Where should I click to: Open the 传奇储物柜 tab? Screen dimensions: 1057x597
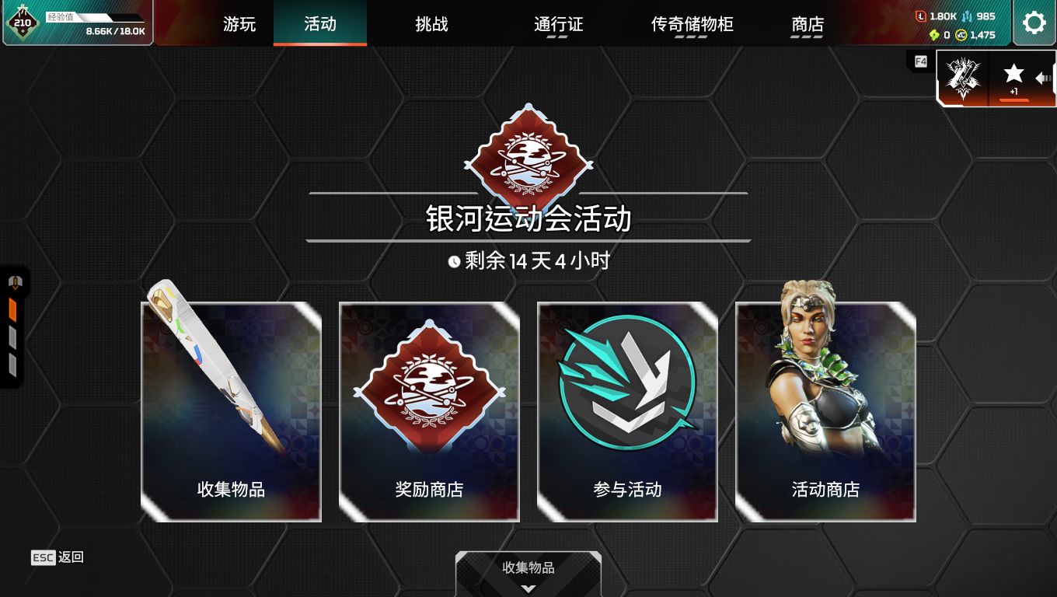click(692, 24)
